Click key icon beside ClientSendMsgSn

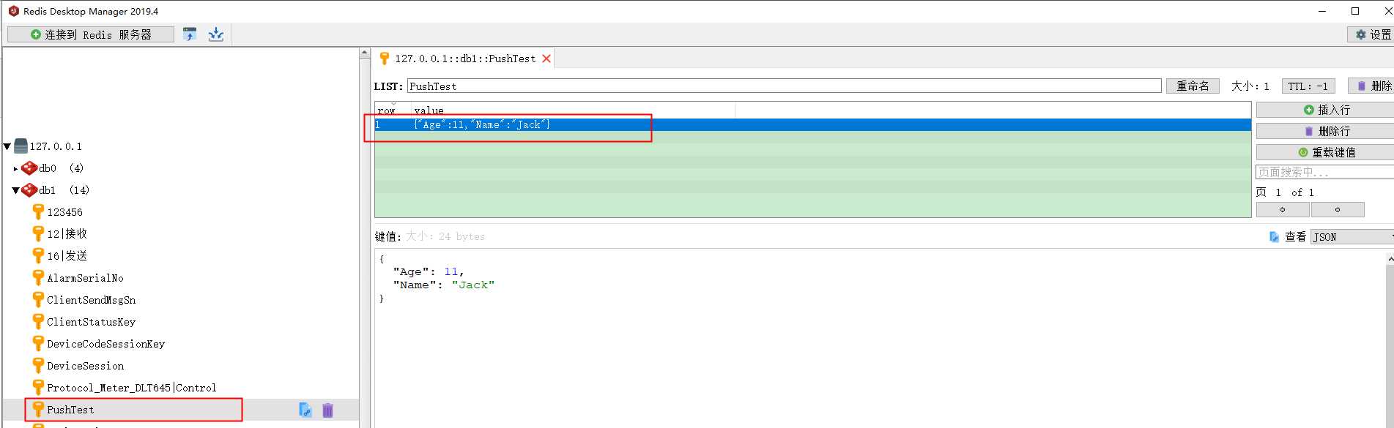(38, 300)
